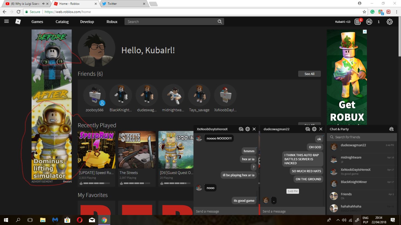This screenshot has width=401, height=225.
Task: Open the notifications bell icon
Action: pos(357,21)
